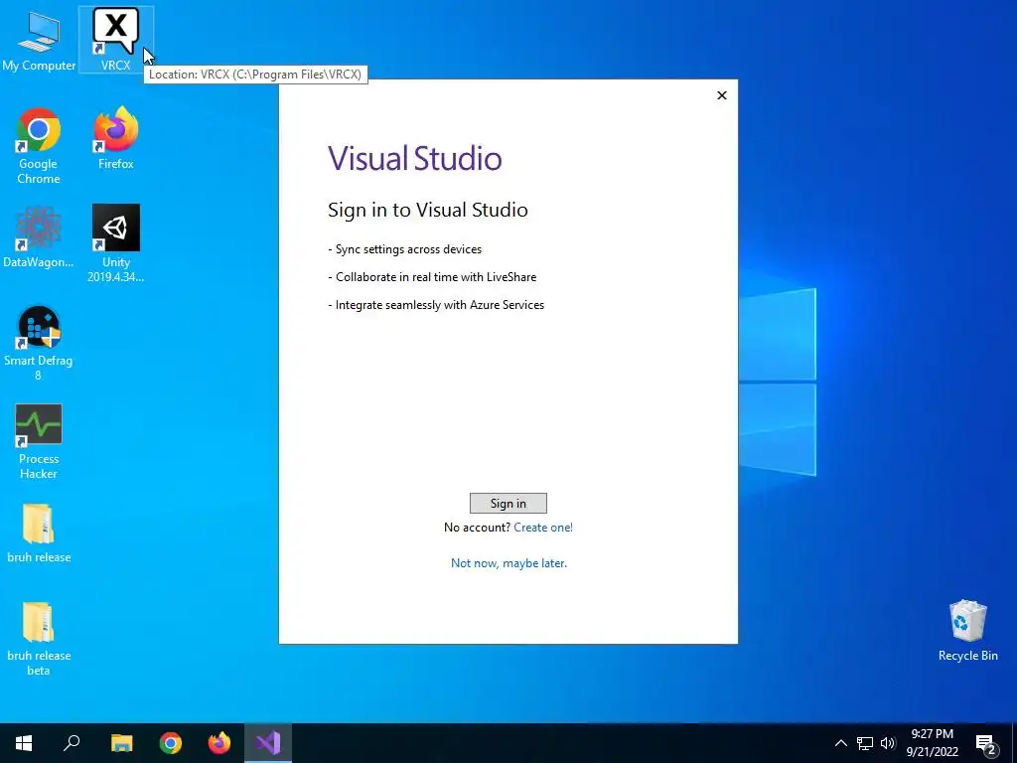Screen dimensions: 1017x763
Task: Open the taskbar clock and date
Action: [932, 743]
